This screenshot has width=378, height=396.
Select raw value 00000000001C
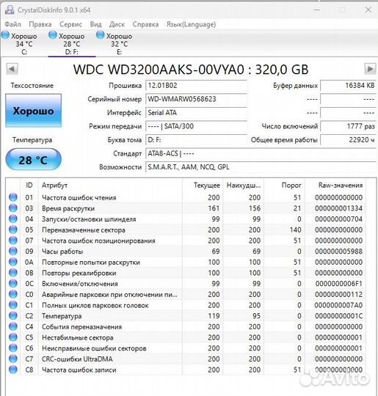pos(338,316)
